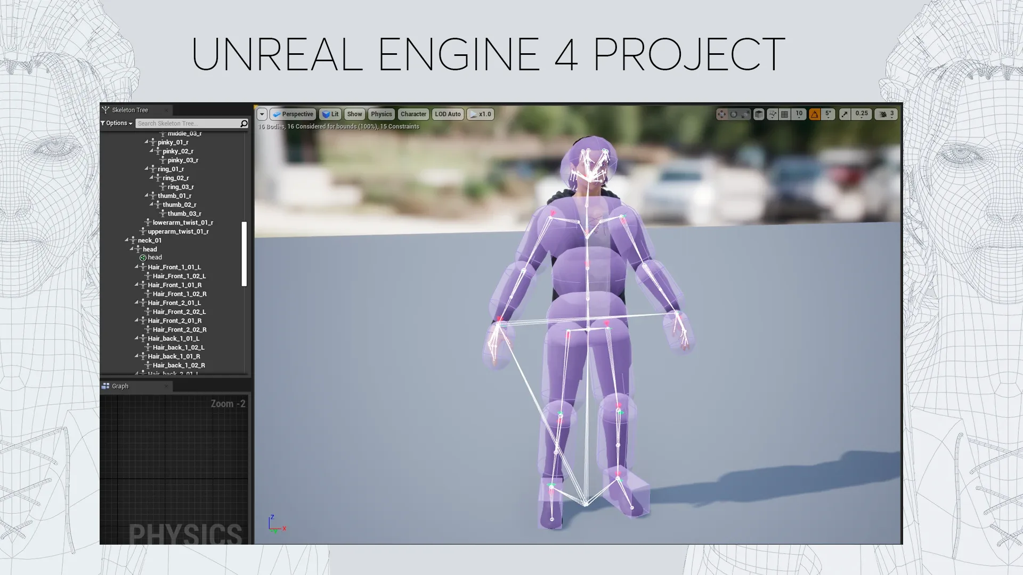The height and width of the screenshot is (575, 1023).
Task: Select the upperarm_twist_01_r bone
Action: [178, 232]
